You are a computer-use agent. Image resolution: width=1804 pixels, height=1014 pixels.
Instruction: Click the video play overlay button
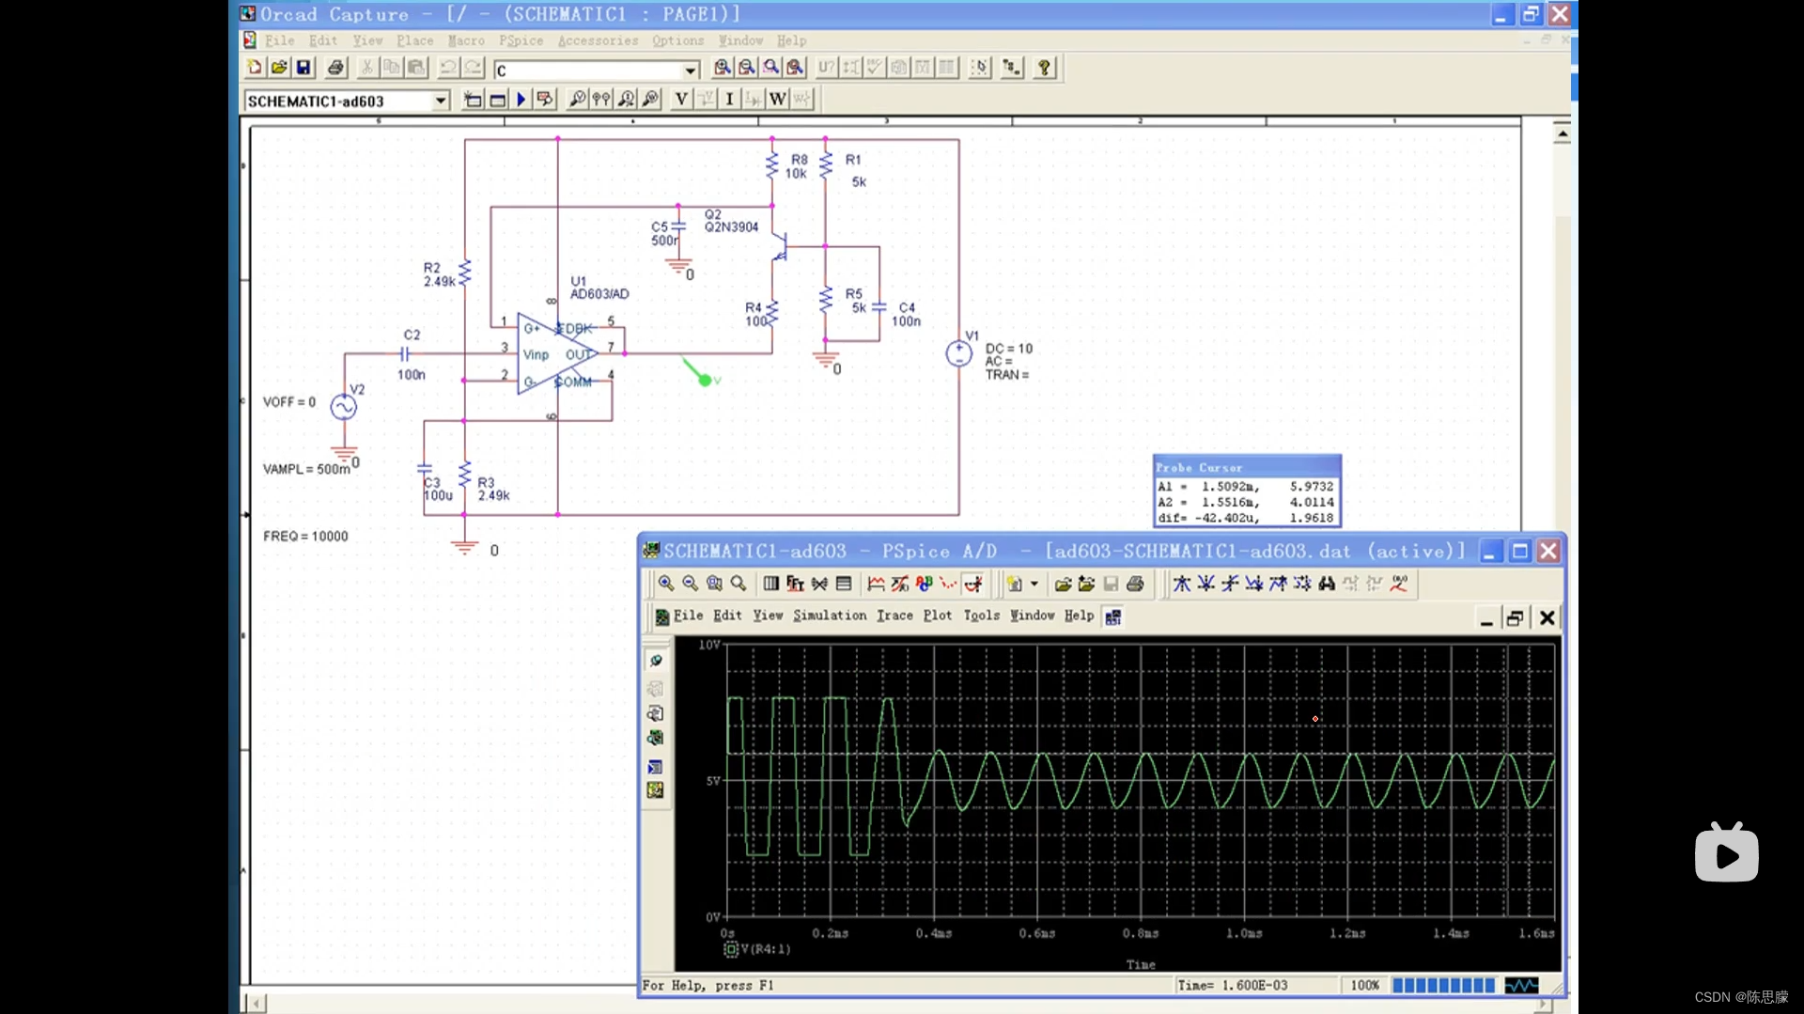1726,853
